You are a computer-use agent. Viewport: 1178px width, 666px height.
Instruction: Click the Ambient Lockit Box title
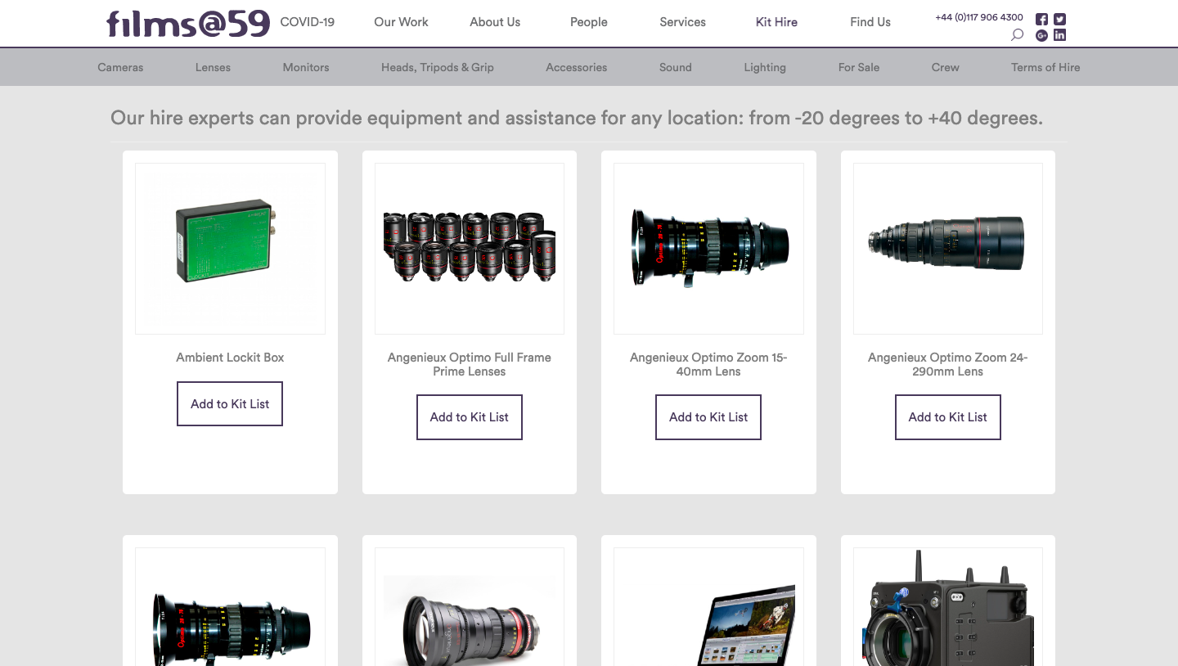click(230, 358)
